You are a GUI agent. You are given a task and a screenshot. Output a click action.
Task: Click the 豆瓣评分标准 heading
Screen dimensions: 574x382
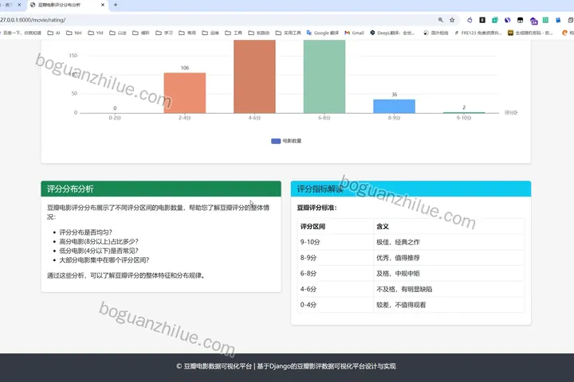coord(316,208)
